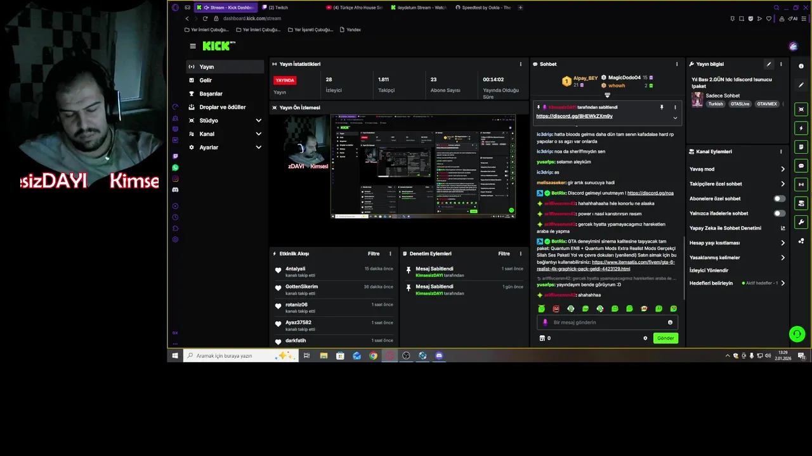Open Yayın bilgisi three-dot menu
The height and width of the screenshot is (456, 812).
[781, 64]
